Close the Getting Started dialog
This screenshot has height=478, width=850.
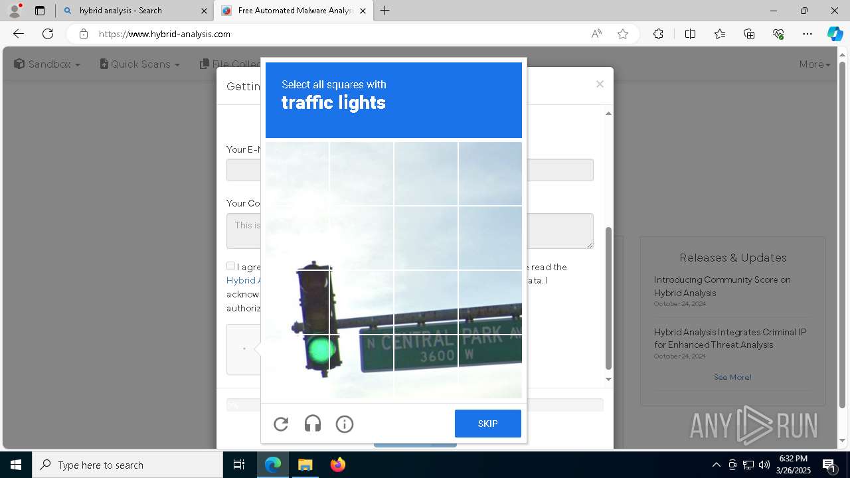point(600,84)
